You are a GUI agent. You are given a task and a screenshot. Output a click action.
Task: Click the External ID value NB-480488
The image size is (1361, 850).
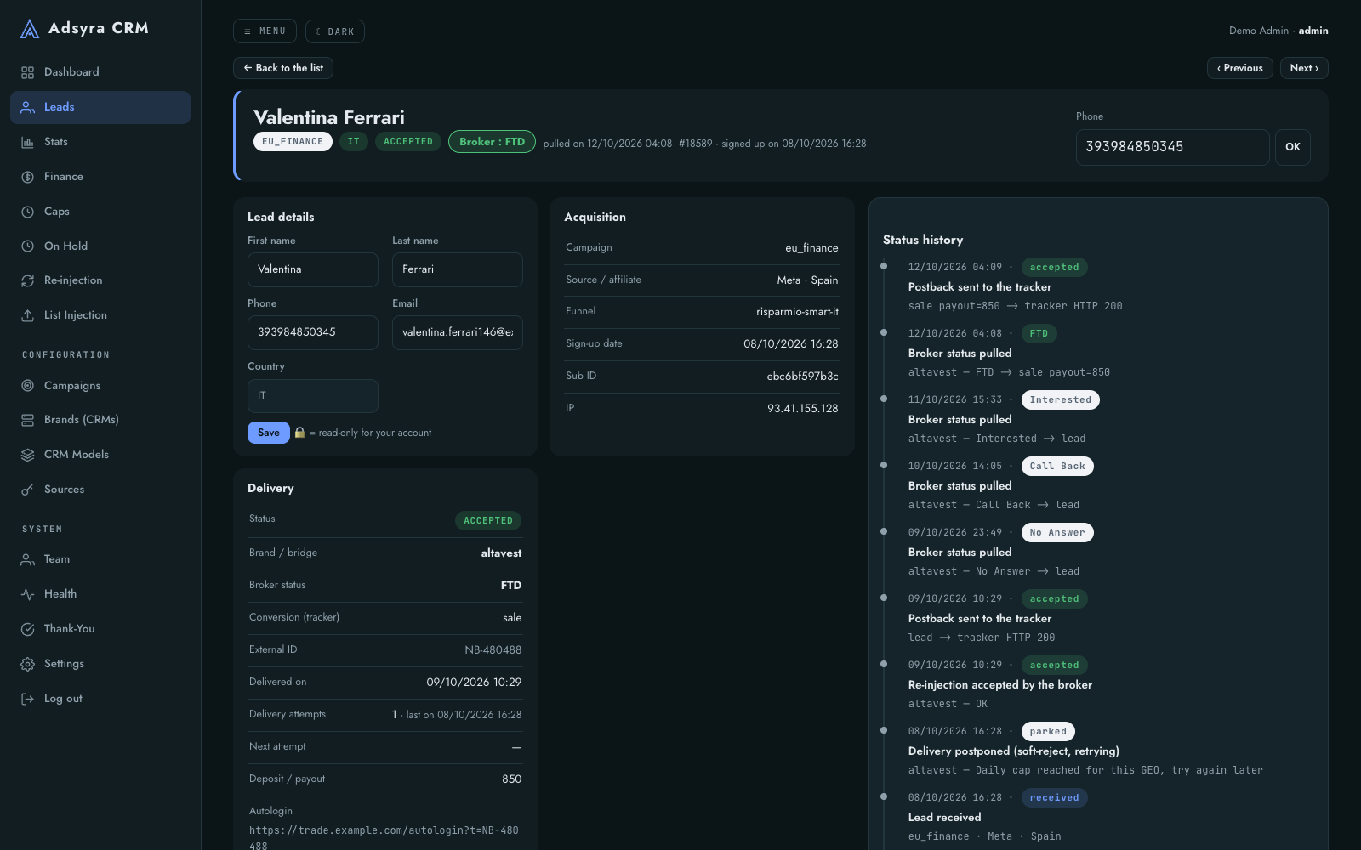(493, 650)
